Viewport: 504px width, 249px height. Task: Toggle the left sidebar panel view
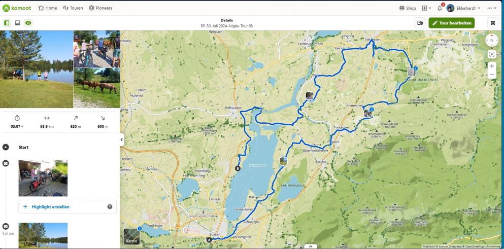click(7, 23)
